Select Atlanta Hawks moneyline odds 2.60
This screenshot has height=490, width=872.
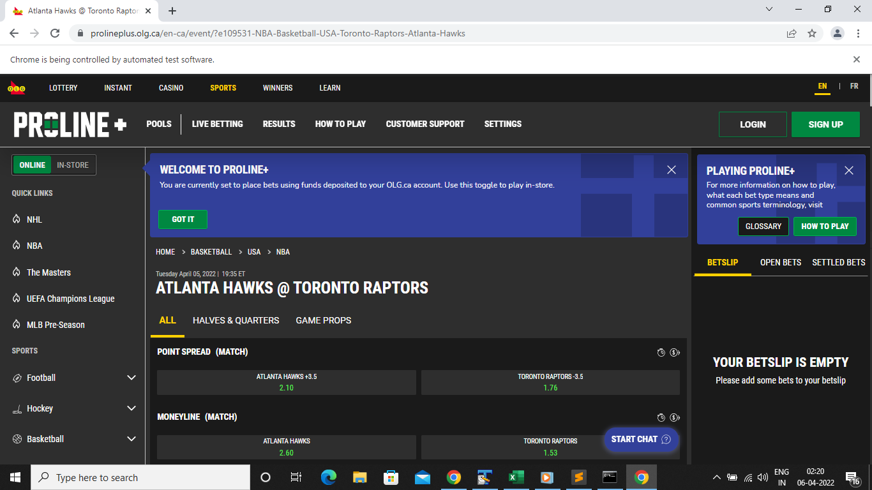tap(287, 447)
